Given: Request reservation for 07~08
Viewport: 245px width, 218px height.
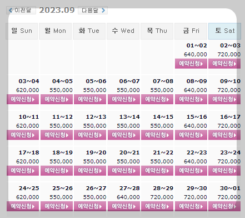Looking at the screenshot, I should point(157,99).
